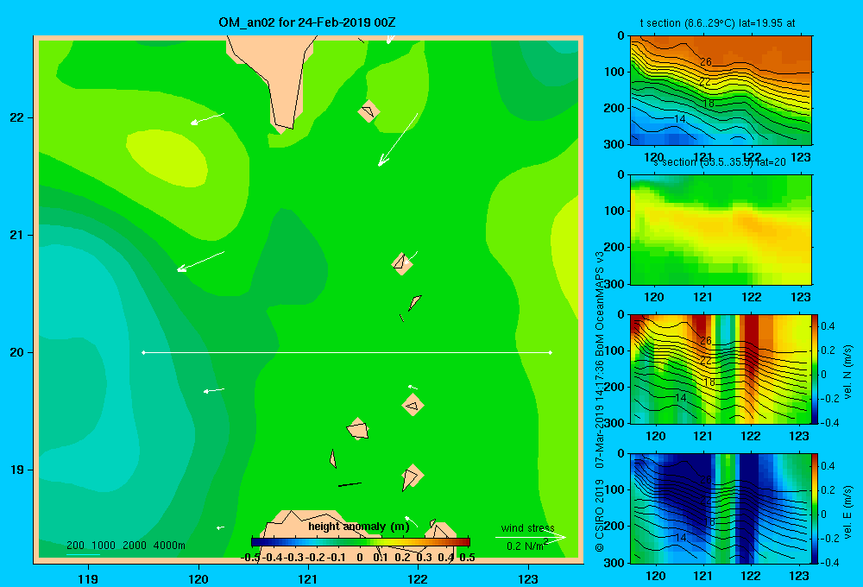Click the '0.5' tick on height anomaly bar
The width and height of the screenshot is (863, 587).
click(467, 558)
